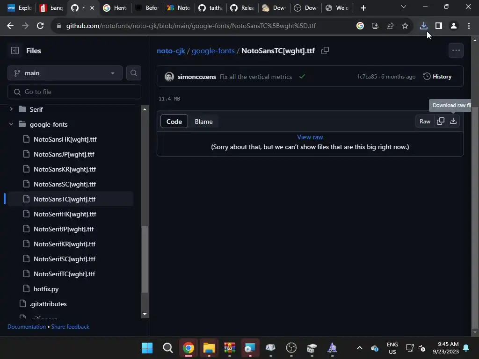Click file tree scrollbar thumb
479x359 pixels.
145,259
